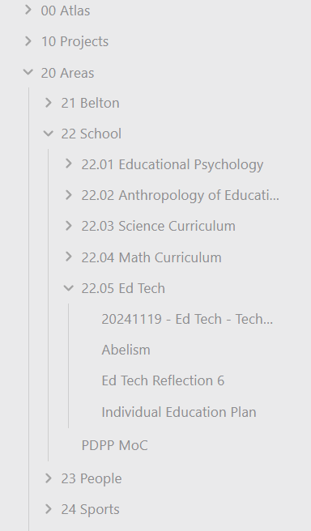Open the PDPP MoC note
Image resolution: width=311 pixels, height=531 pixels.
[115, 445]
